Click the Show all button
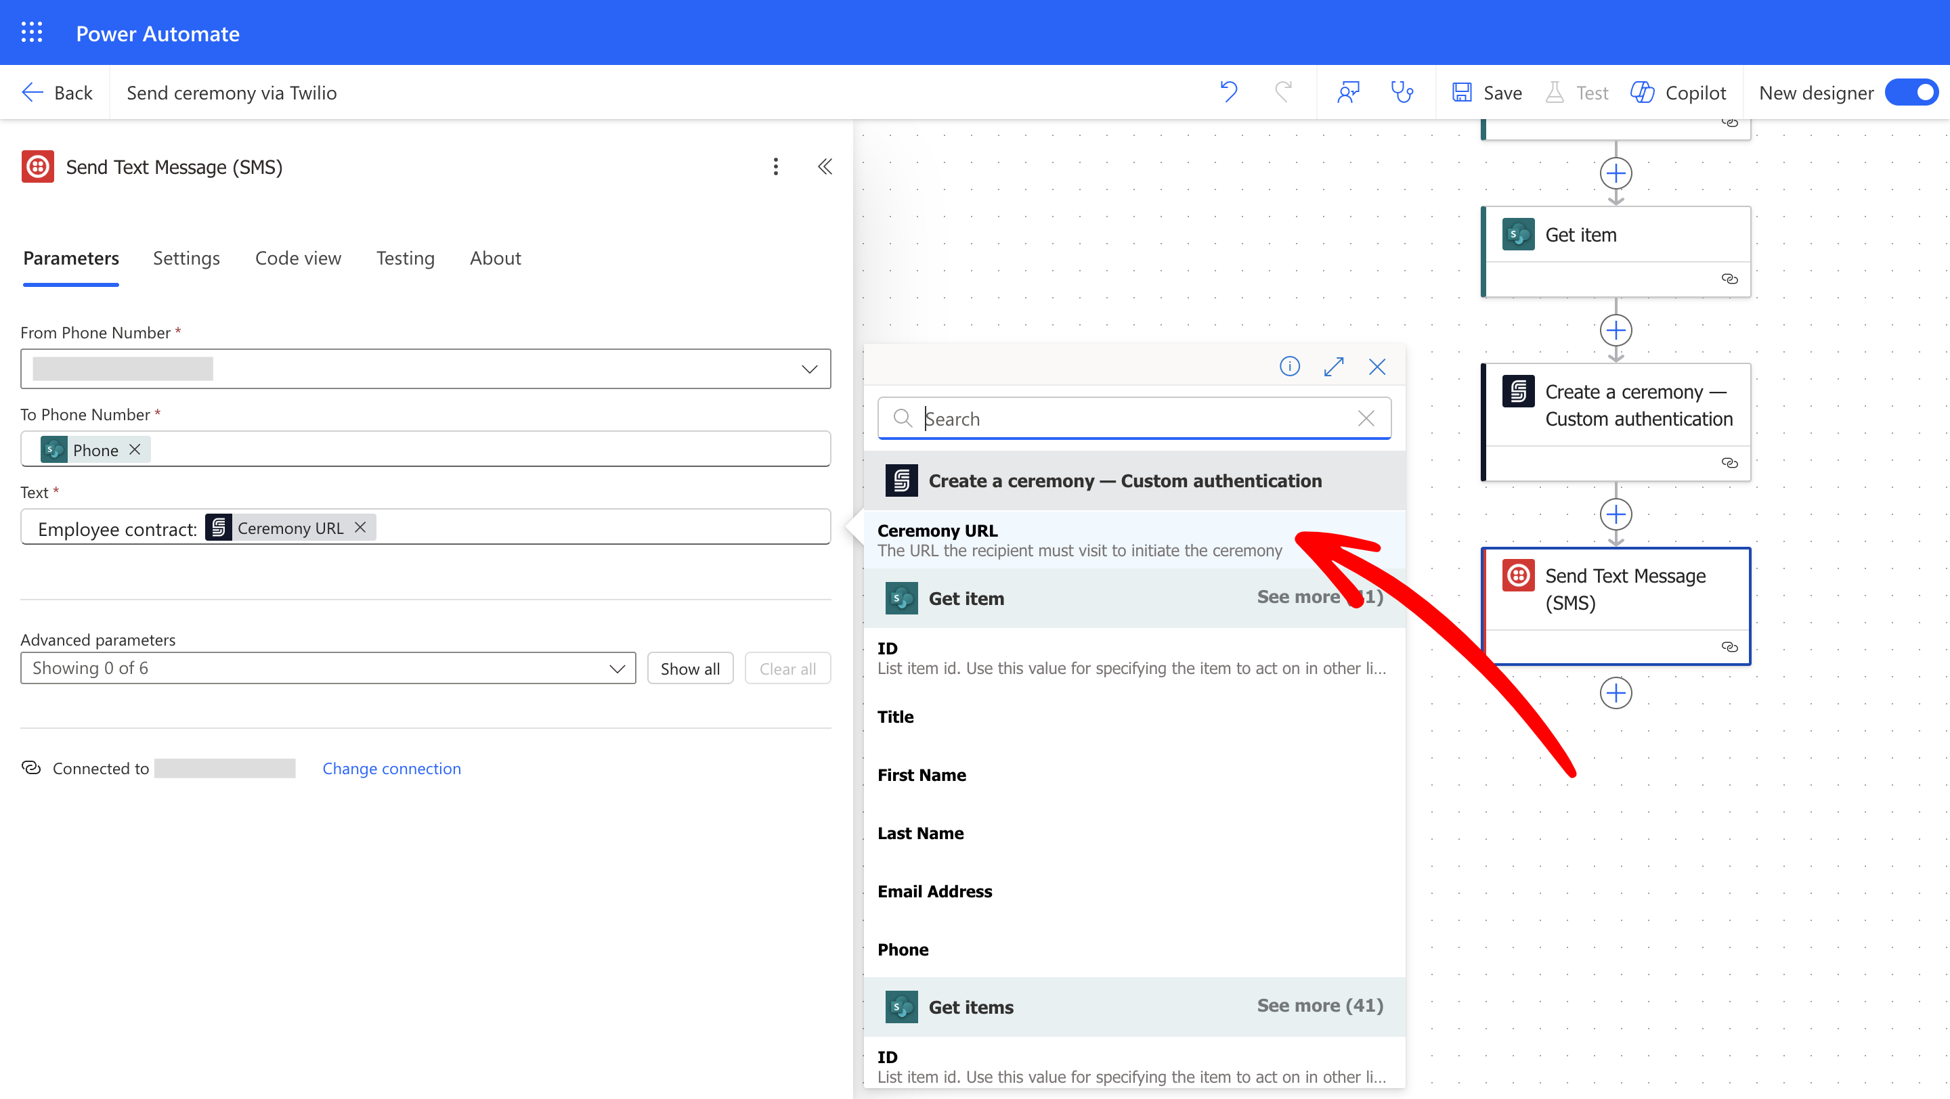1950x1099 pixels. tap(690, 669)
